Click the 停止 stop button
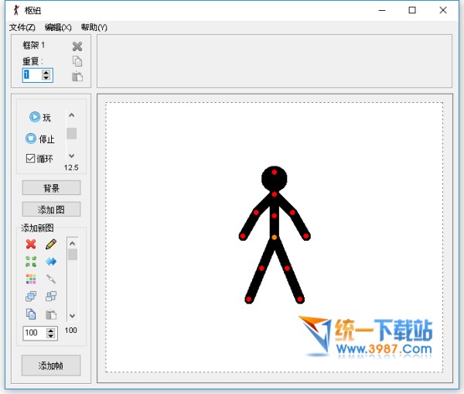464x394 pixels. [x=40, y=139]
